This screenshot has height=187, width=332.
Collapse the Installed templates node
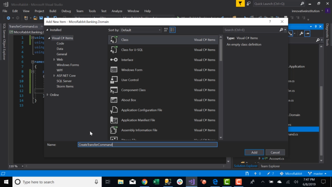coord(47,30)
